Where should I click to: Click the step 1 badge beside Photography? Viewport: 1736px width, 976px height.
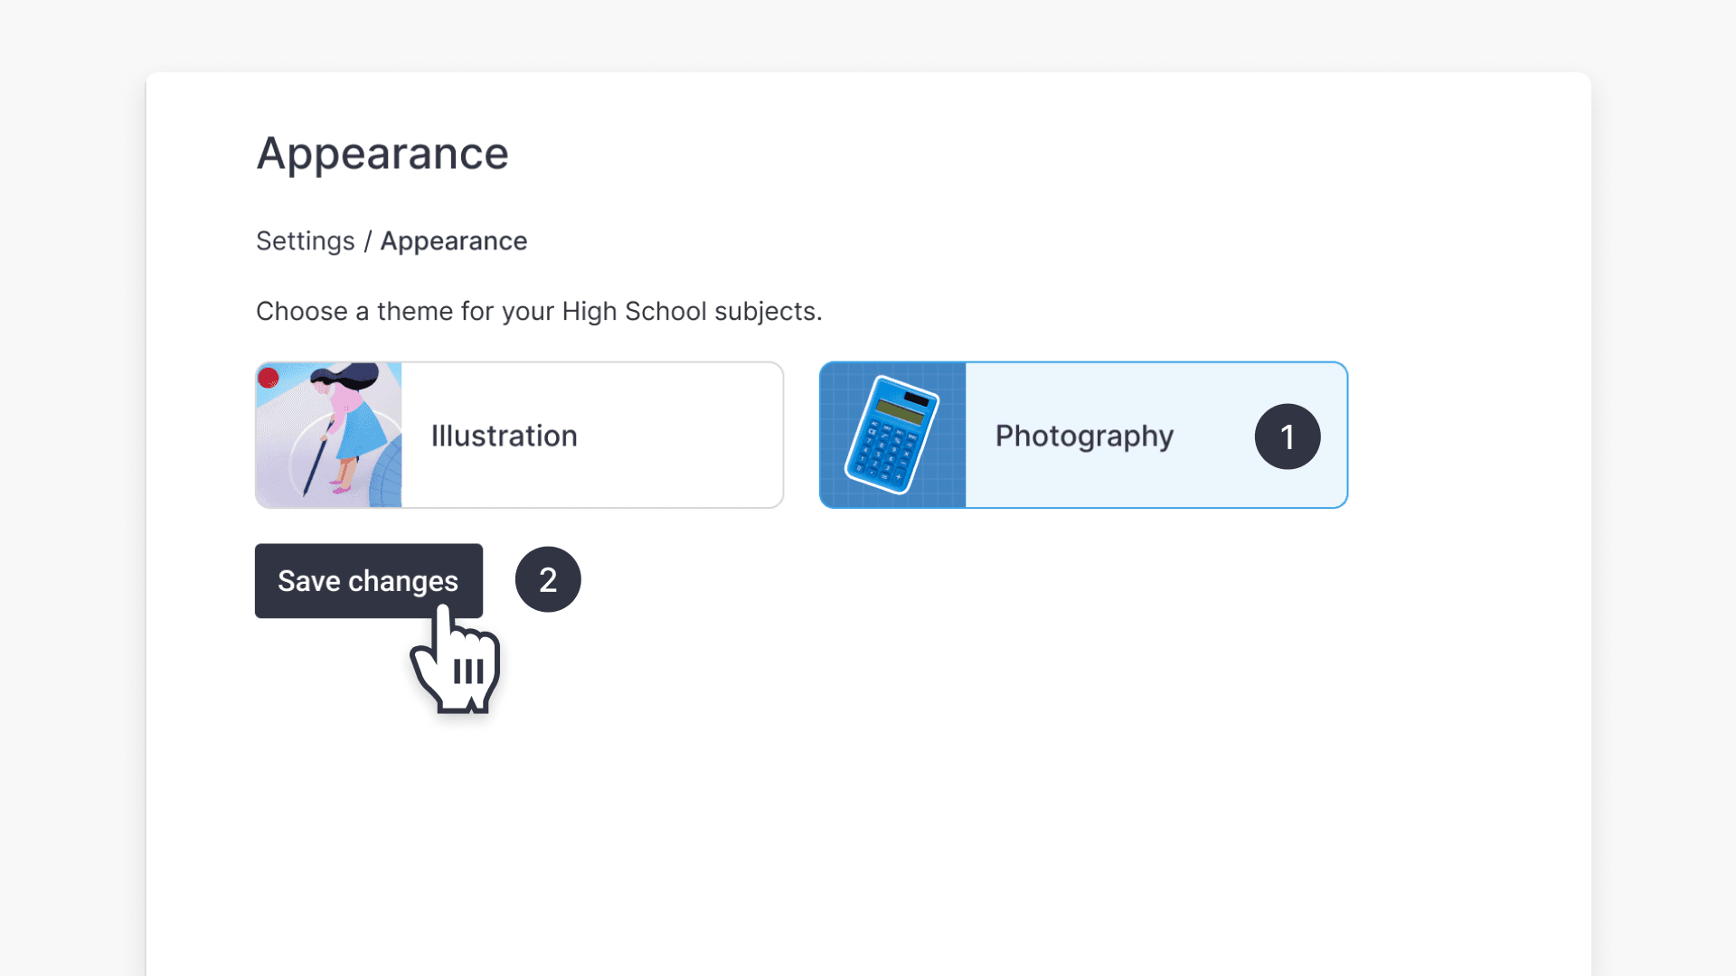coord(1288,436)
